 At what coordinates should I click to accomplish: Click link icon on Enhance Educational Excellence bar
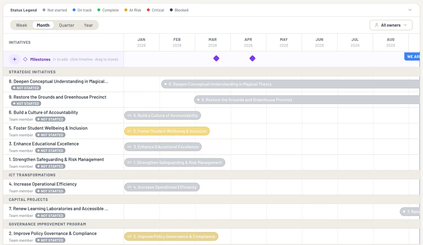pyautogui.click(x=129, y=147)
